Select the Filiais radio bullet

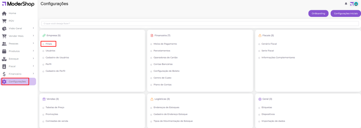tap(43, 44)
